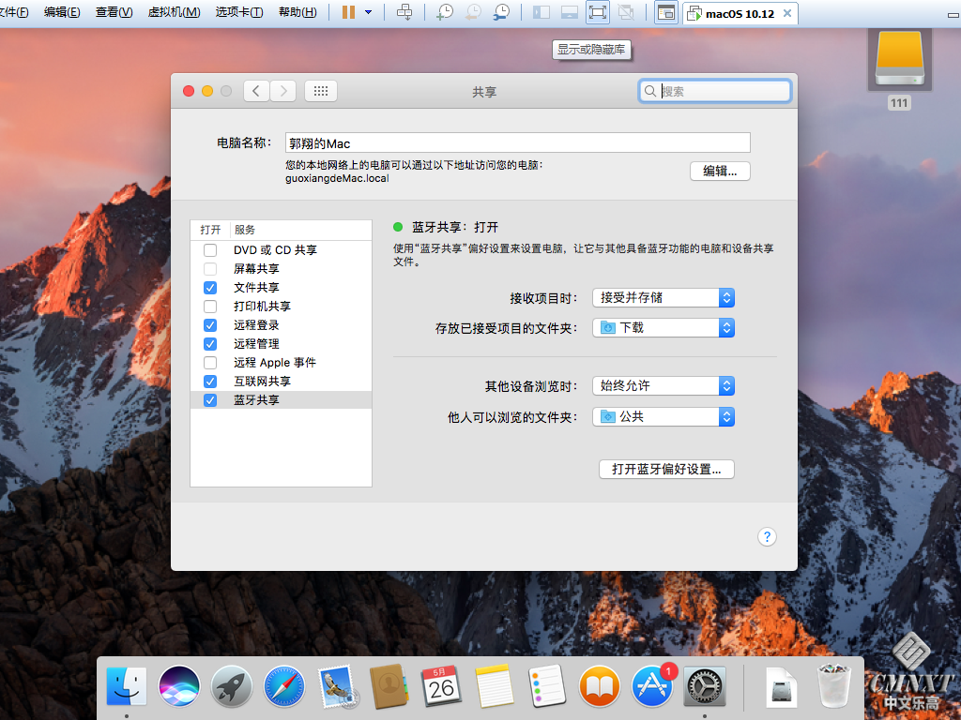The width and height of the screenshot is (961, 720).
Task: Open the App Store Dock icon
Action: coord(652,687)
